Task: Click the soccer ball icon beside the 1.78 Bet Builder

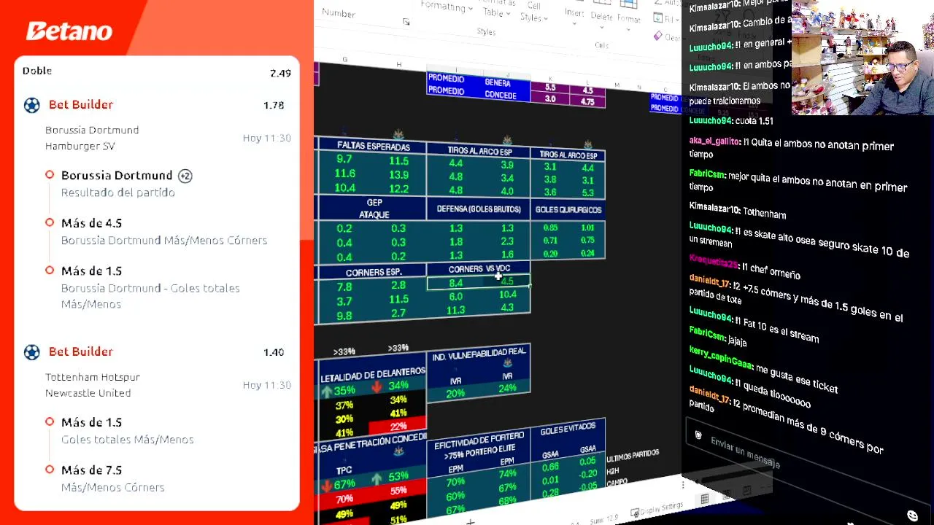Action: [31, 105]
